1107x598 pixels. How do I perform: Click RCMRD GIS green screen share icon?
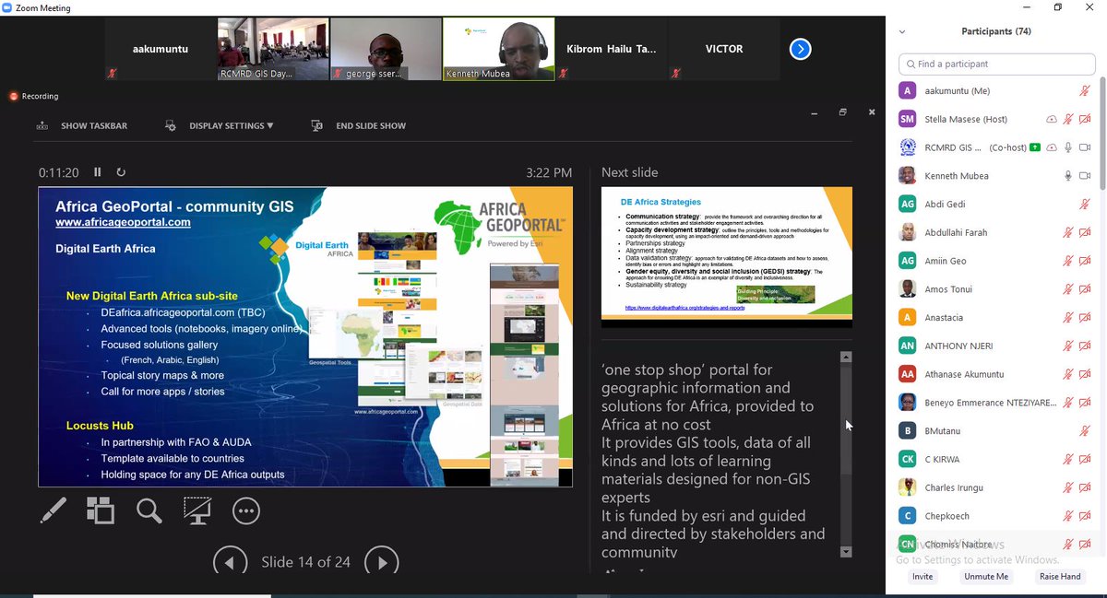coord(1036,147)
